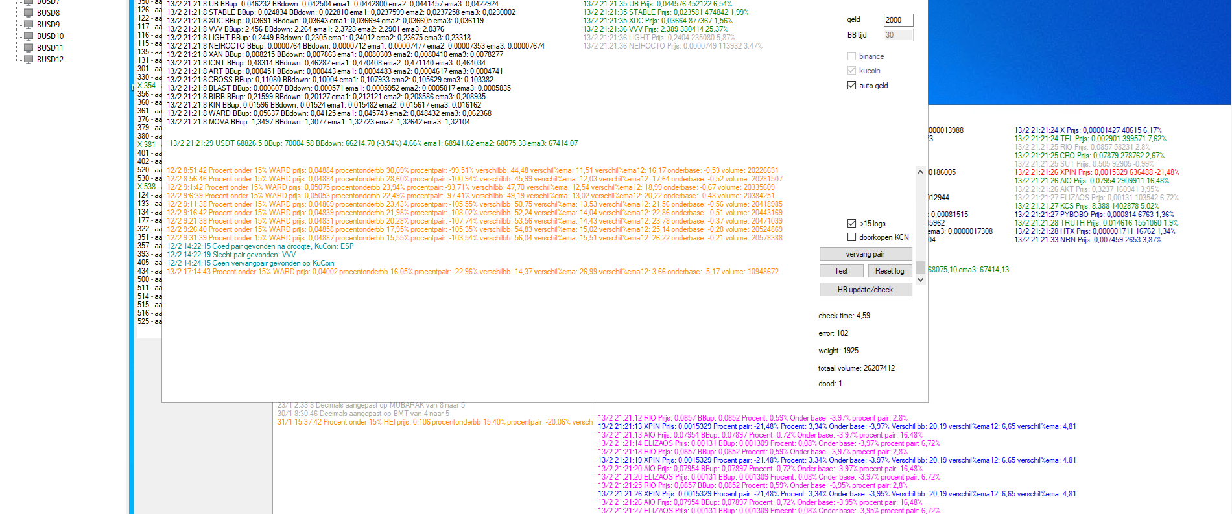Screen dimensions: 1232x514
Task: Click the CROSS BBup: 0,11080 line
Action: (x=330, y=80)
